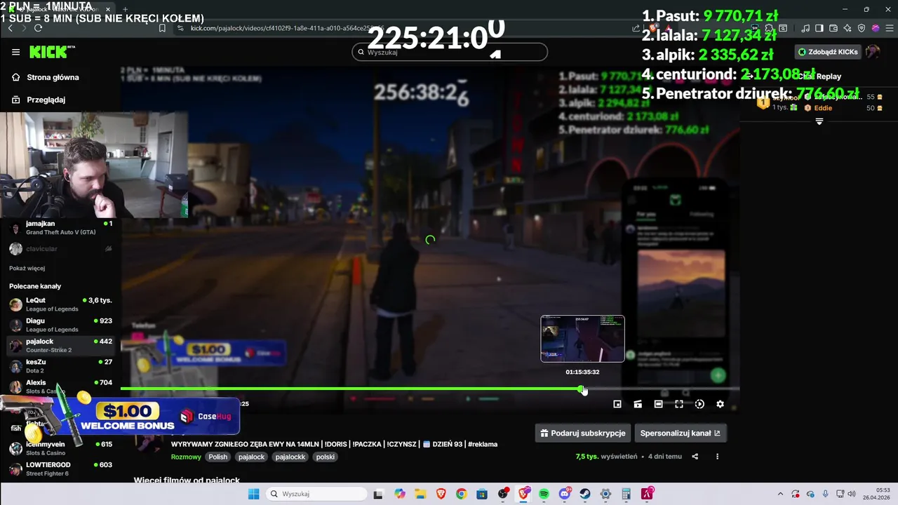This screenshot has height=505, width=898.
Task: Open the Brave Wallet icon
Action: pyautogui.click(x=833, y=28)
